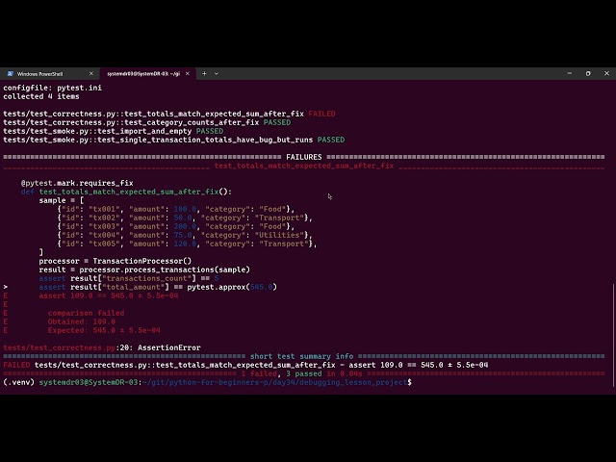
Task: Click the 'Obtained: 109.0' line
Action: [81, 321]
